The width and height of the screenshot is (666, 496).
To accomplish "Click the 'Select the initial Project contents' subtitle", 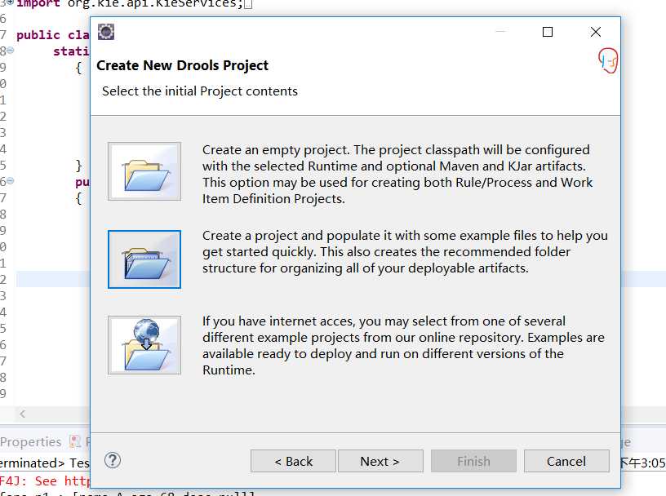I will 200,91.
